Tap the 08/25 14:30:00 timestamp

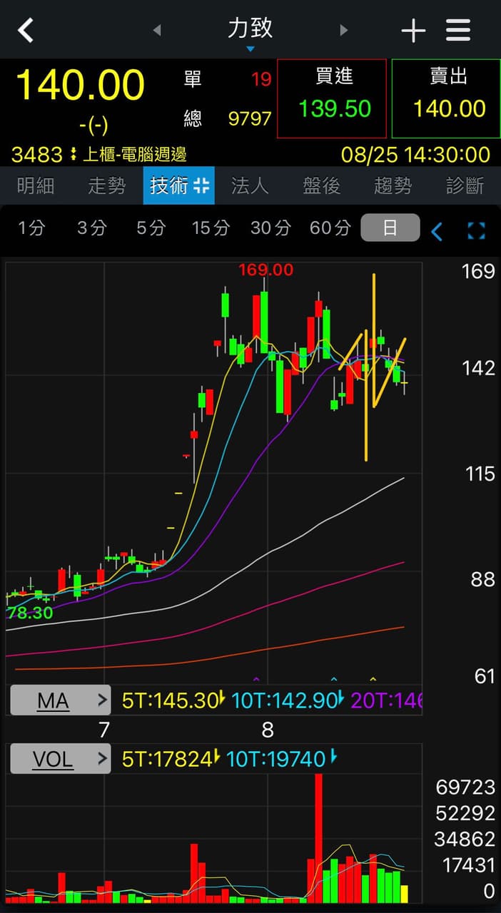click(x=415, y=154)
